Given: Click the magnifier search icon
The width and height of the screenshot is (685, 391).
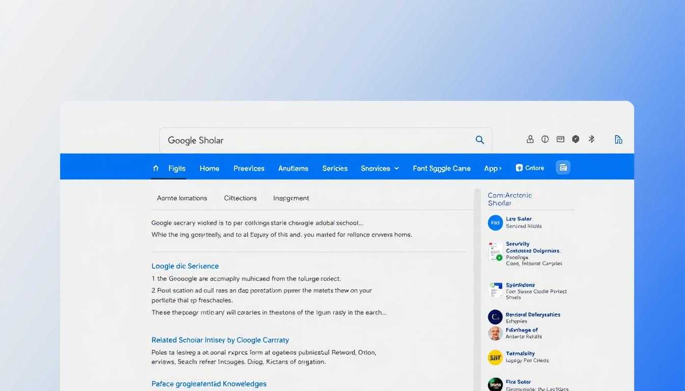Looking at the screenshot, I should pos(480,140).
